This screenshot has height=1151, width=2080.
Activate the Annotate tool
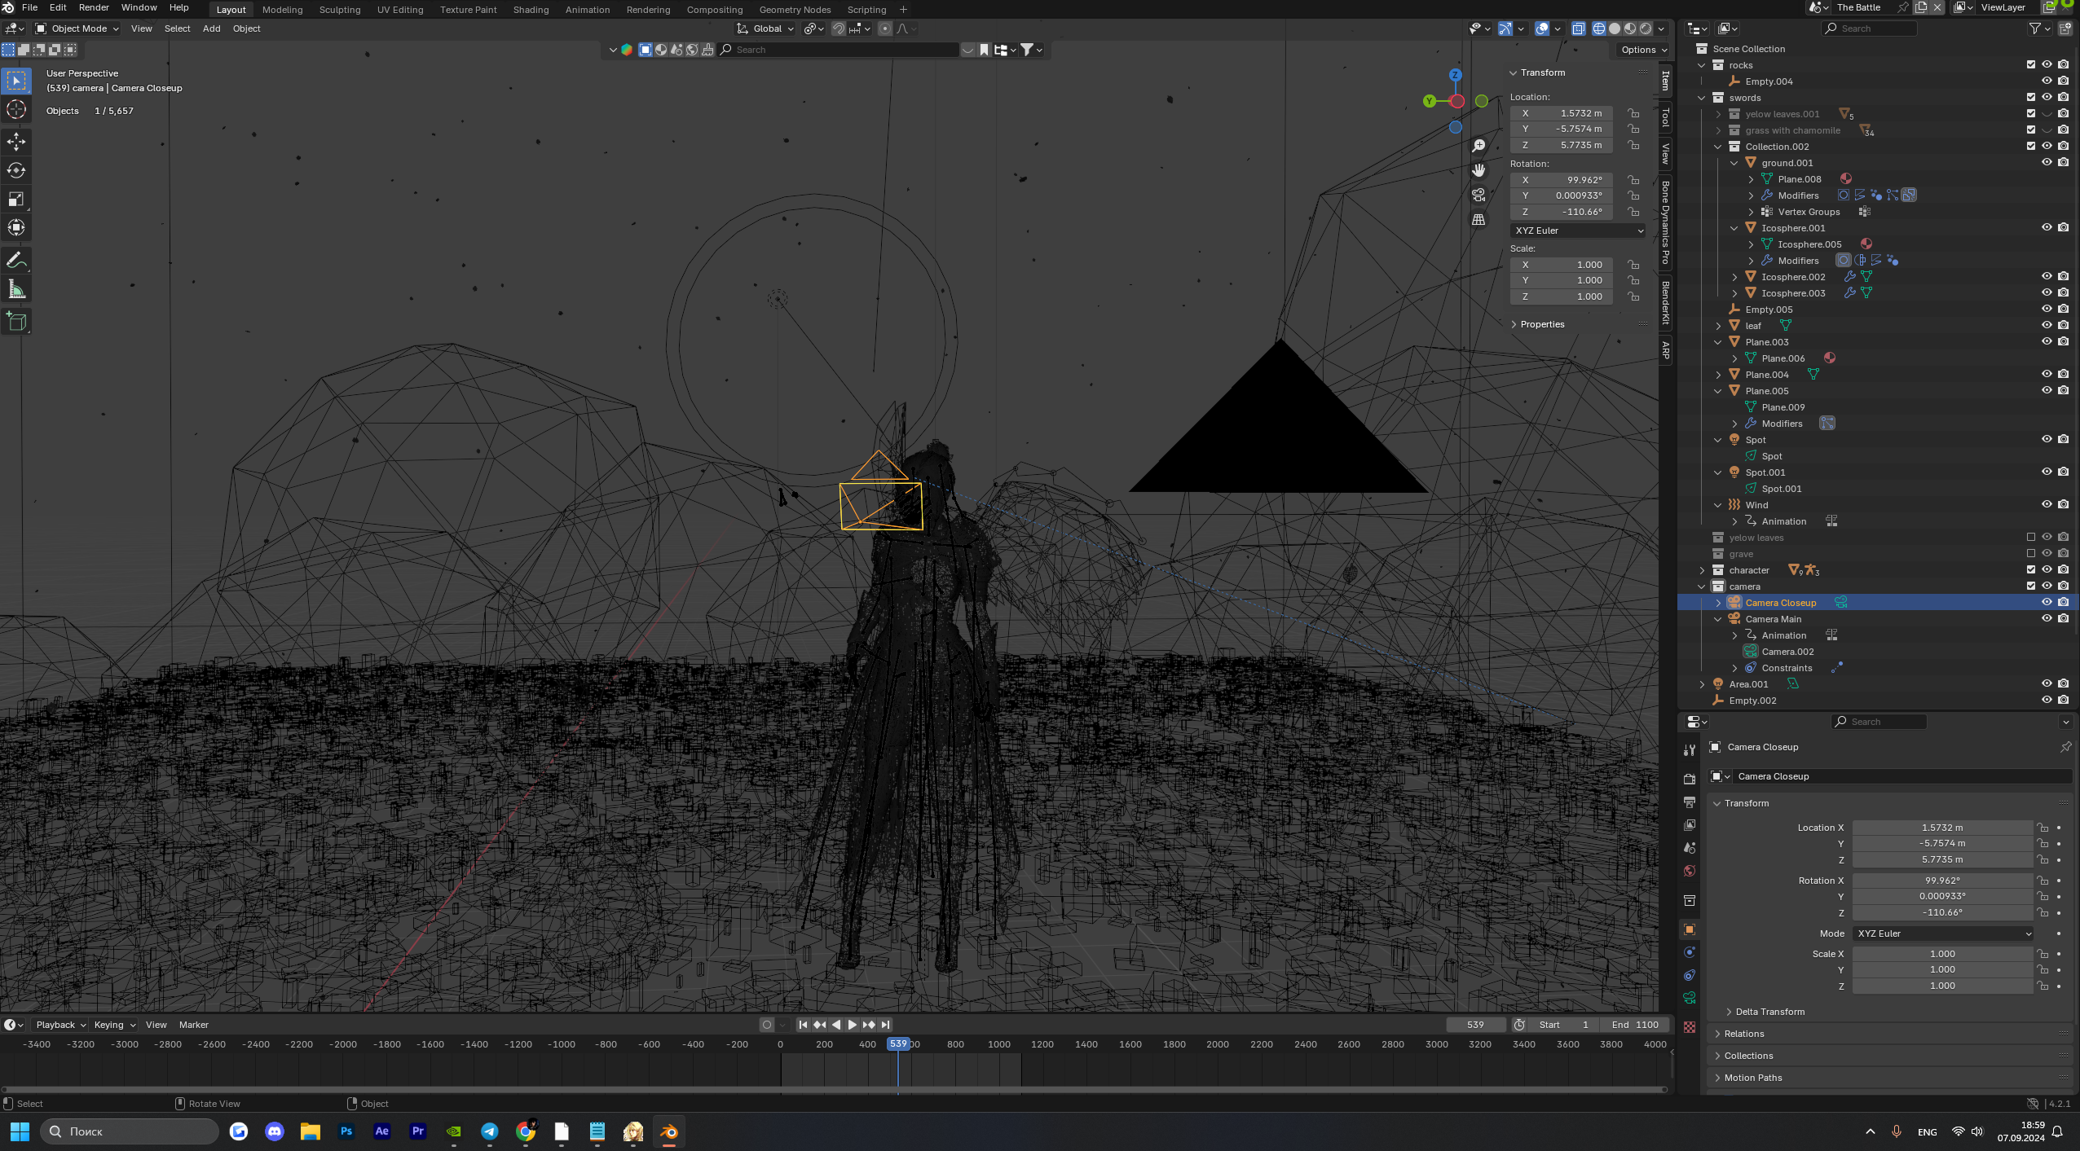(16, 261)
